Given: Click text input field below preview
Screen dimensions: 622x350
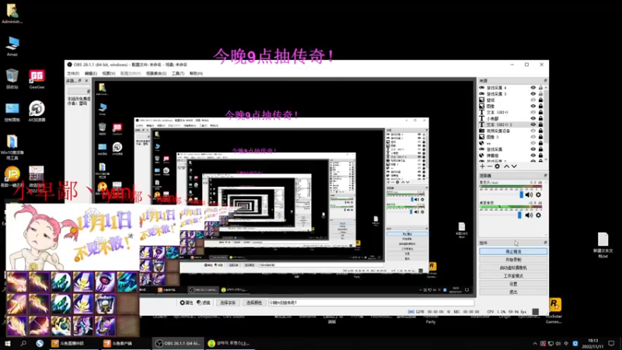Looking at the screenshot, I should pyautogui.click(x=371, y=303).
